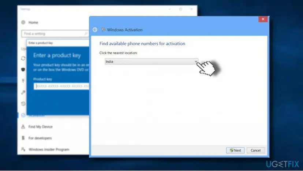303x171 pixels.
Task: Go back using the Windows Activation back arrow
Action: (x=95, y=30)
